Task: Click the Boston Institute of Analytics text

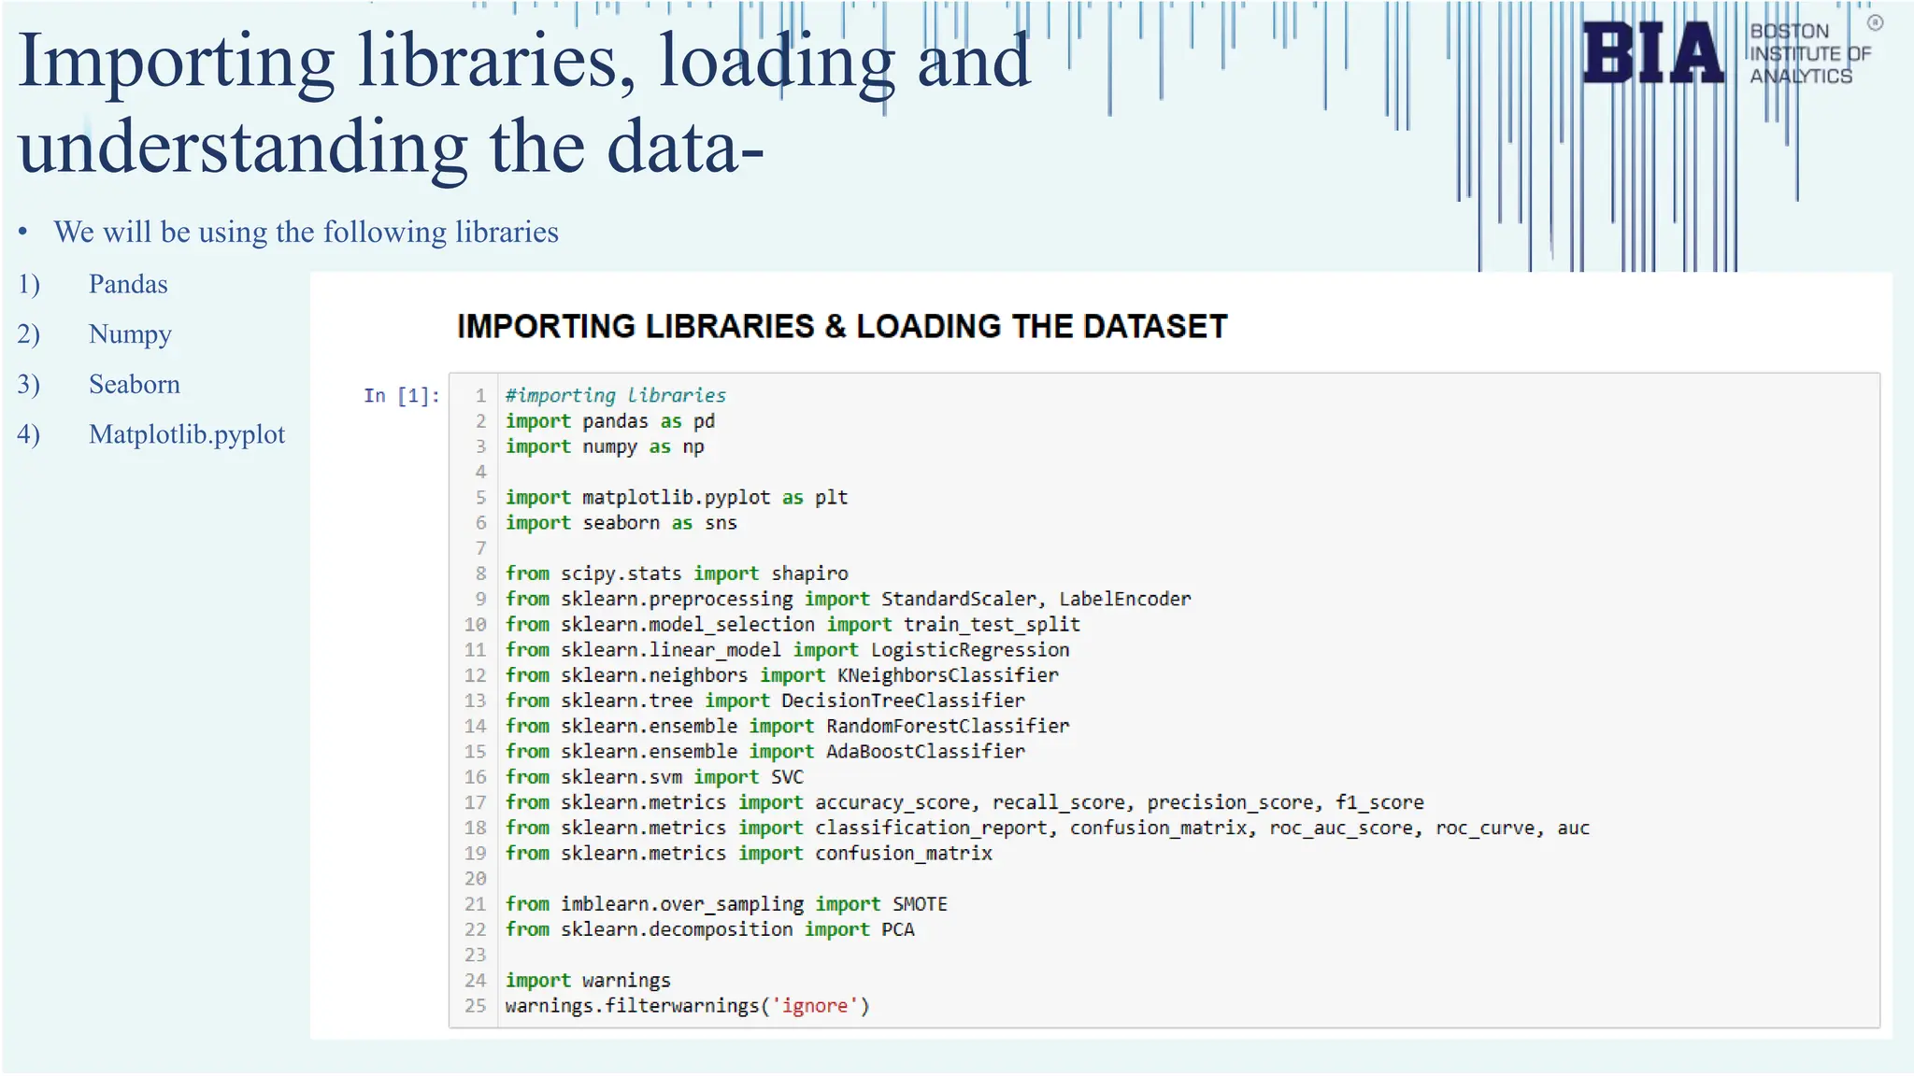Action: 1808,54
